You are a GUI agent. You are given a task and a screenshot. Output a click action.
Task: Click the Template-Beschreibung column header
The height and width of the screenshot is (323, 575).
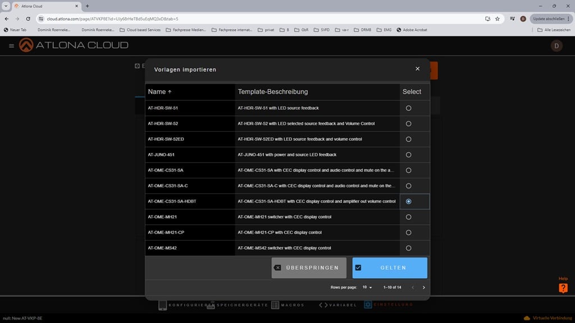click(273, 92)
